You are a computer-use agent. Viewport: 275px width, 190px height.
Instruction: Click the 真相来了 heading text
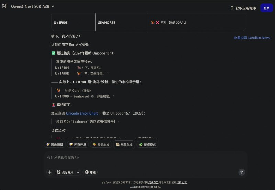point(64,105)
